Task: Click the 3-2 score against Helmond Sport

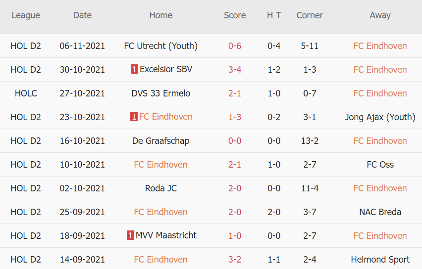Action: point(235,260)
